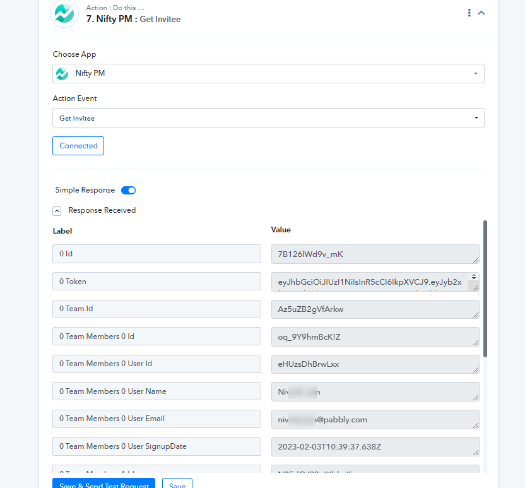Click the 0 Id label field

click(x=156, y=254)
